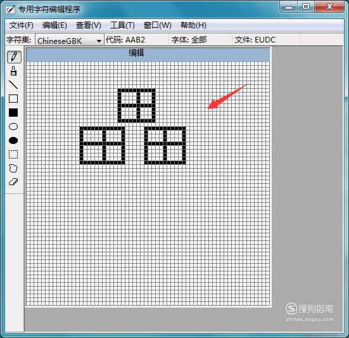The image size is (349, 338).
Task: Select the Straight Line tool
Action: pos(13,85)
